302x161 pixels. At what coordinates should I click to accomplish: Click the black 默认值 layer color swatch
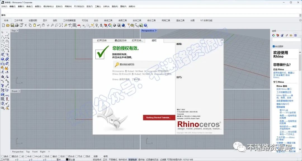67,160
